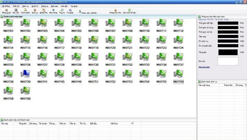
Task: Open the Quản lý menu
Action: [x=35, y=6]
